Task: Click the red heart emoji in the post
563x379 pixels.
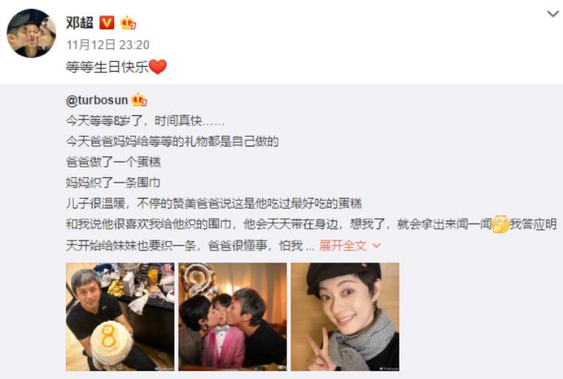Action: pyautogui.click(x=158, y=67)
